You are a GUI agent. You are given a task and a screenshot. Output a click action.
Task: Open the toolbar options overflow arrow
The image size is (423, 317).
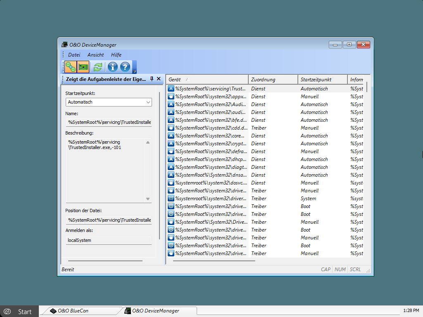134,71
